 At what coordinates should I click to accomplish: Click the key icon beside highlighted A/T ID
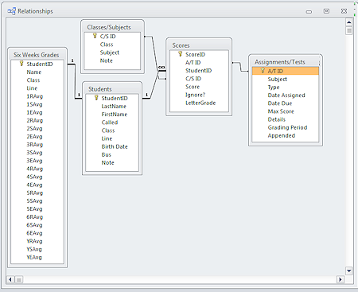[x=263, y=71]
